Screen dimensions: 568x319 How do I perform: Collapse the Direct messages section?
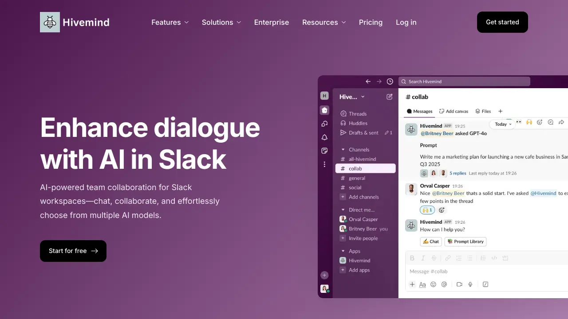tap(343, 210)
